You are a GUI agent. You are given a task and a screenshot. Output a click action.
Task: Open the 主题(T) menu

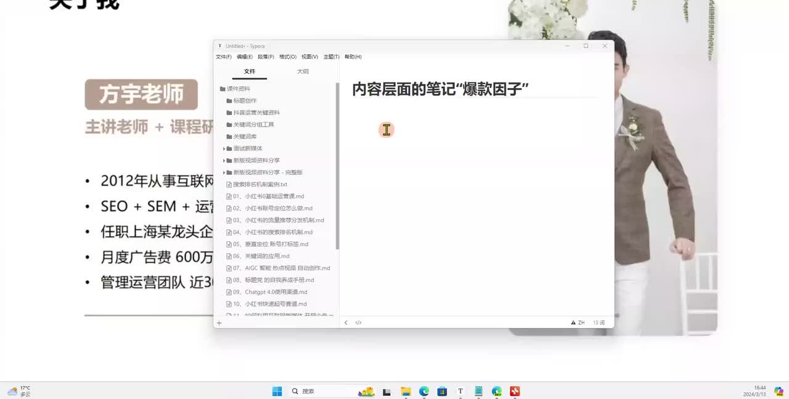point(332,57)
